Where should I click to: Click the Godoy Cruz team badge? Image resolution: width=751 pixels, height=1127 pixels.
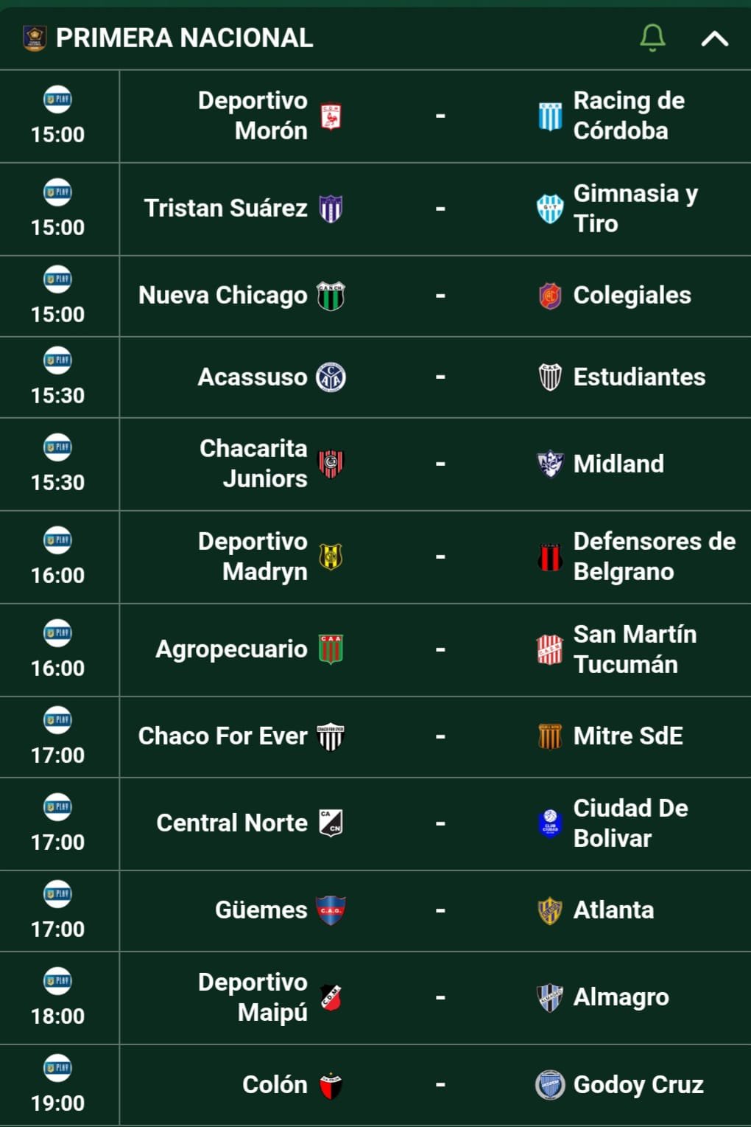click(x=550, y=1085)
